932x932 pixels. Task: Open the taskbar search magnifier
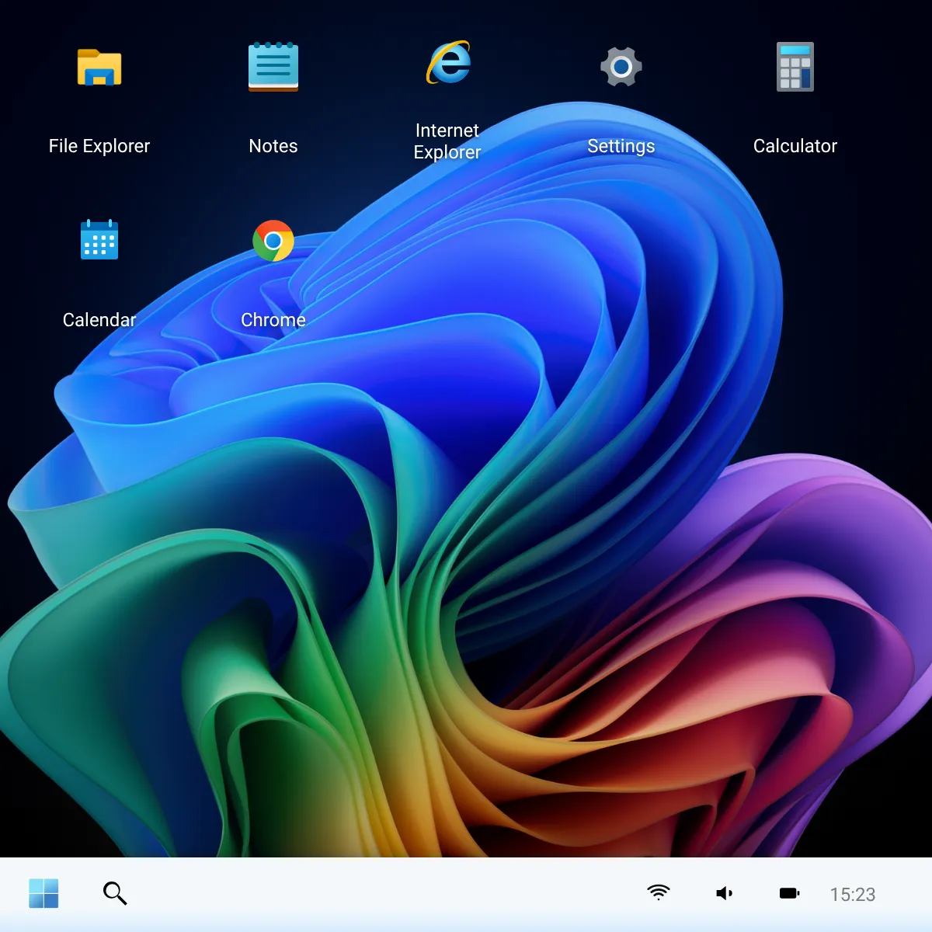click(115, 893)
